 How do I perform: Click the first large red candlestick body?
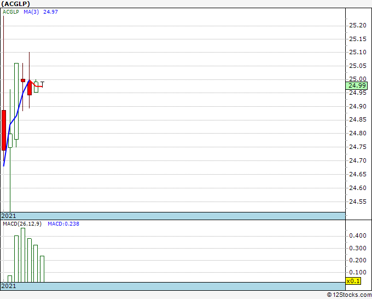(4, 130)
